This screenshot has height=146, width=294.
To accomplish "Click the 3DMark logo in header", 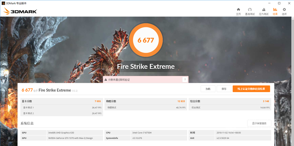I will (x=20, y=11).
